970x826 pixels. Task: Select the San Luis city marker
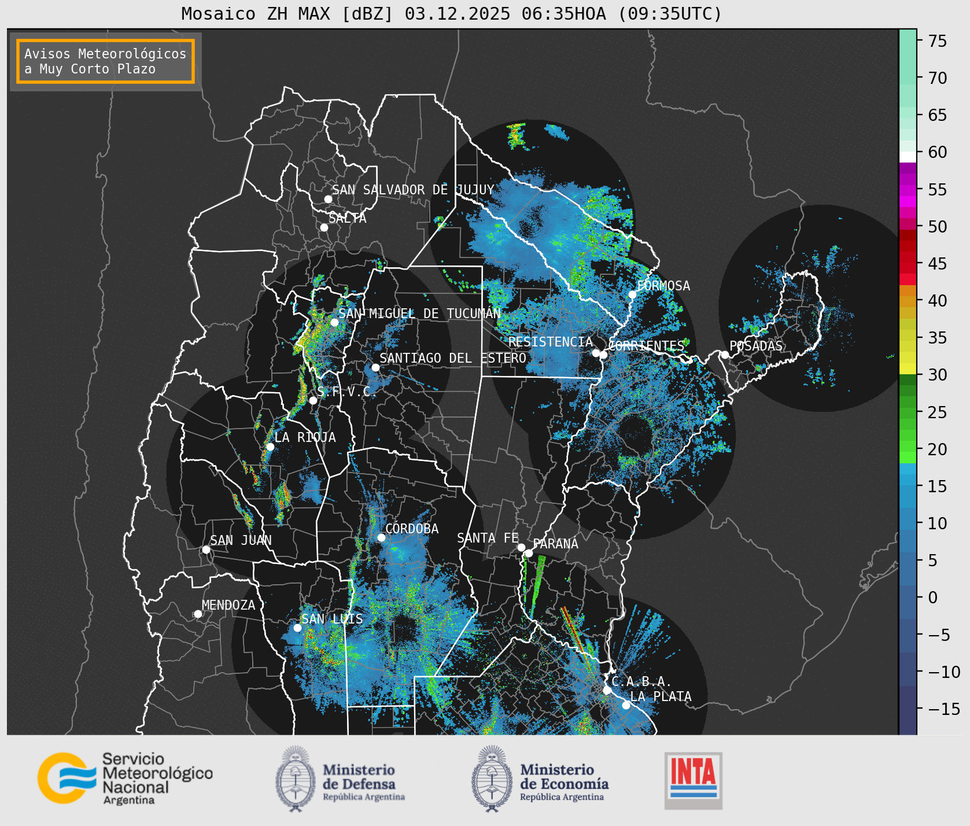coord(297,628)
